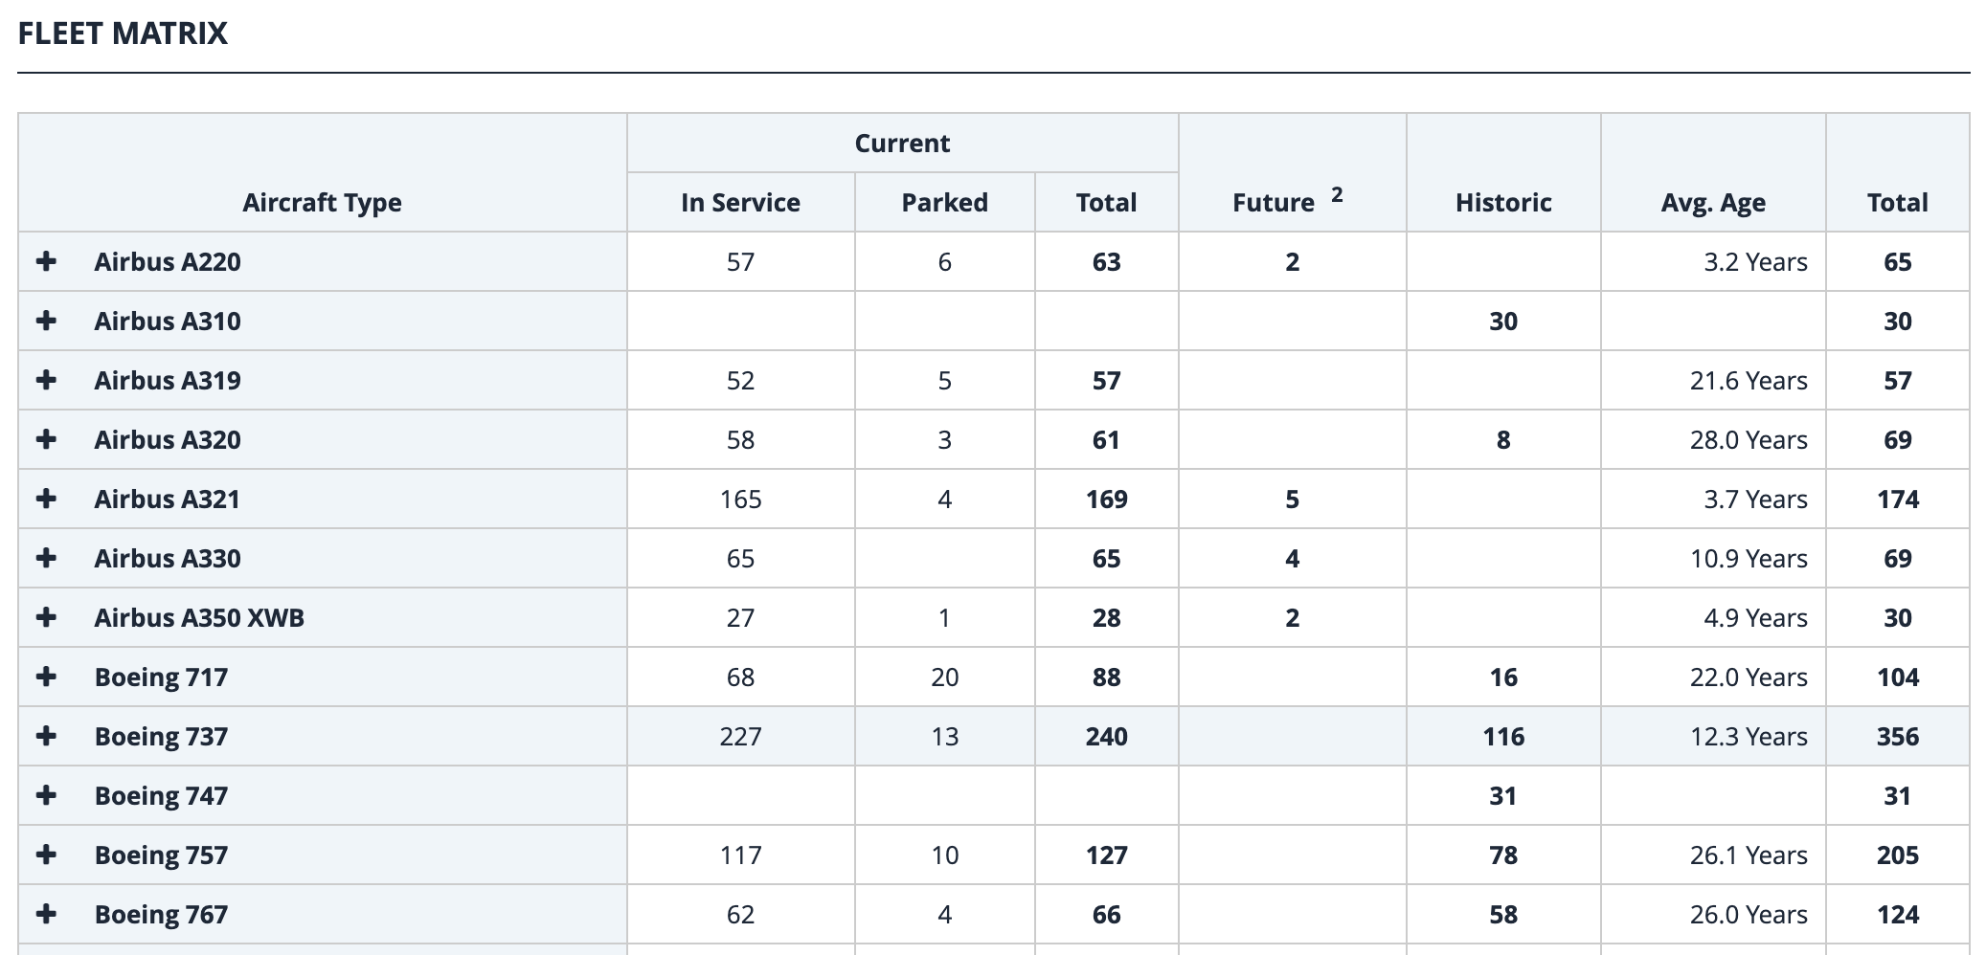Click the Airbus A350 XWB label

pos(199,618)
